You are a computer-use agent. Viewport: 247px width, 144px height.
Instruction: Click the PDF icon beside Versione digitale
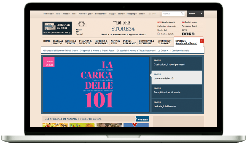[x=159, y=34]
